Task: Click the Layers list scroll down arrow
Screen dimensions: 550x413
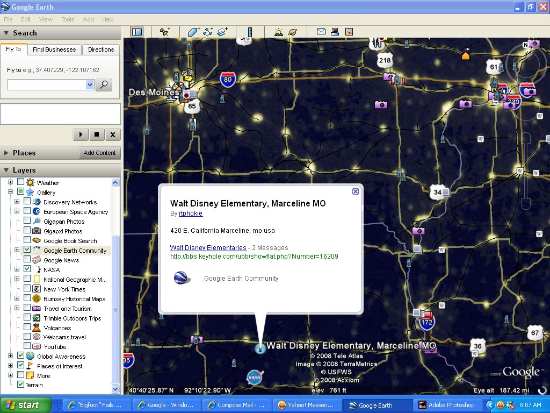Action: tap(115, 389)
